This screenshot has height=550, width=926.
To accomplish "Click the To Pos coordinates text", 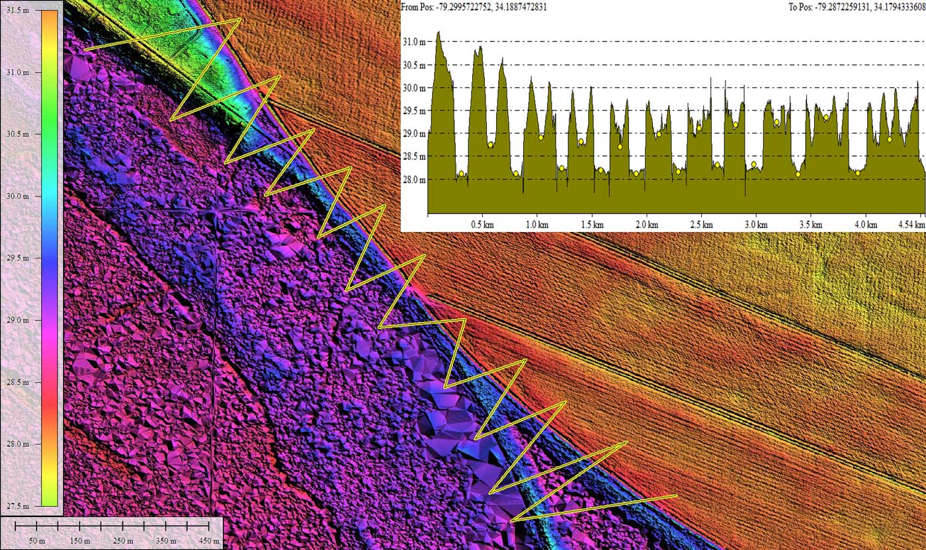I will [x=857, y=7].
